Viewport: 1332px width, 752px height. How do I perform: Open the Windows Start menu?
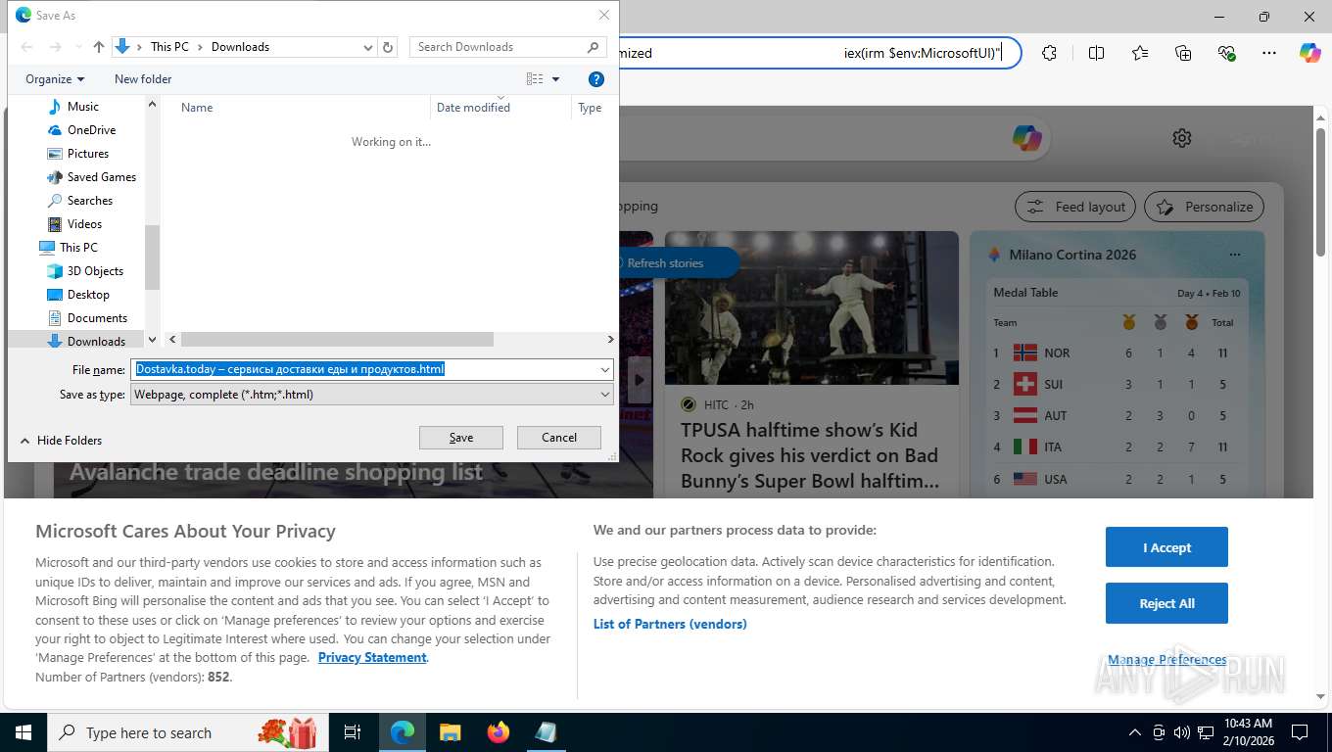tap(22, 732)
